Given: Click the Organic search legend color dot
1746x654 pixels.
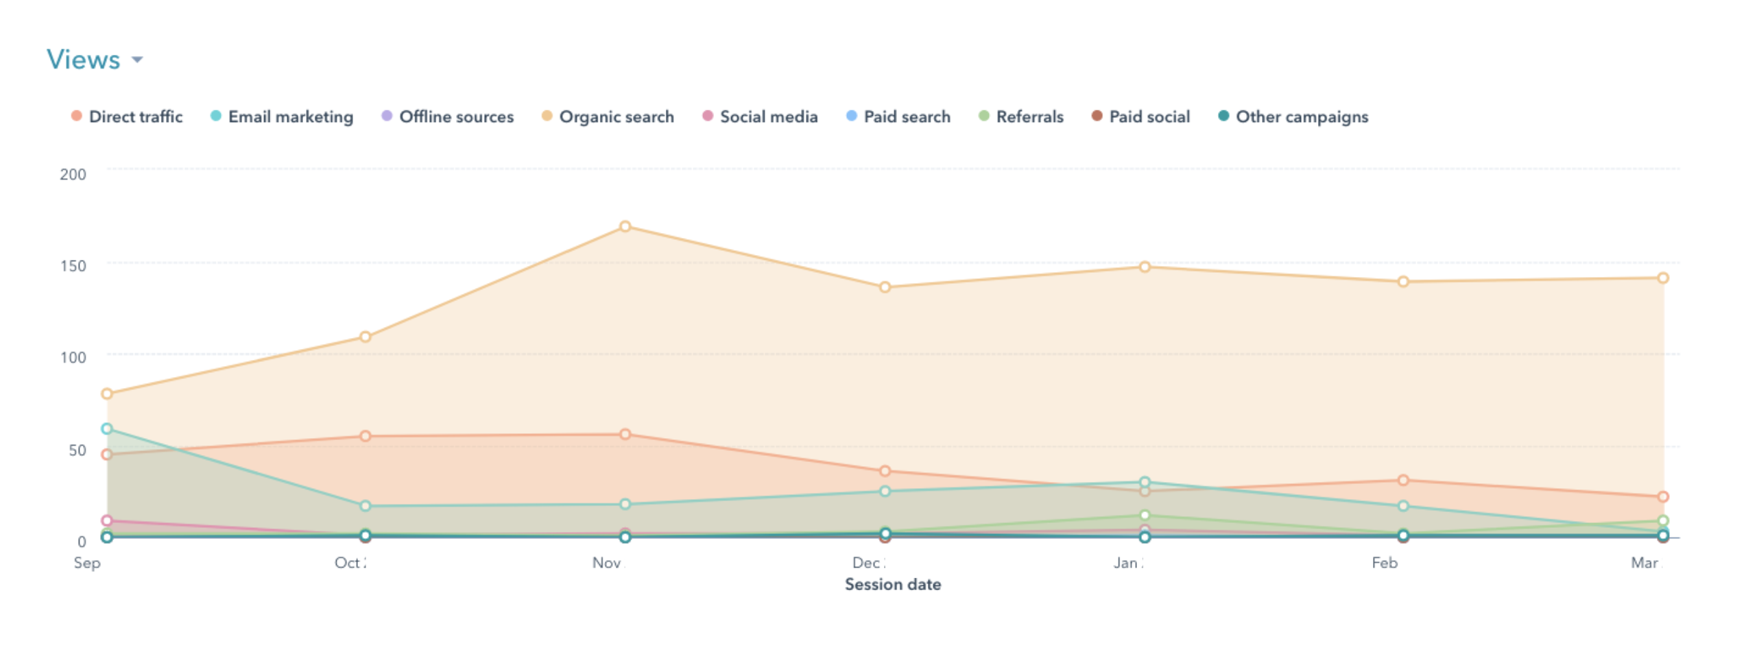Looking at the screenshot, I should 547,116.
